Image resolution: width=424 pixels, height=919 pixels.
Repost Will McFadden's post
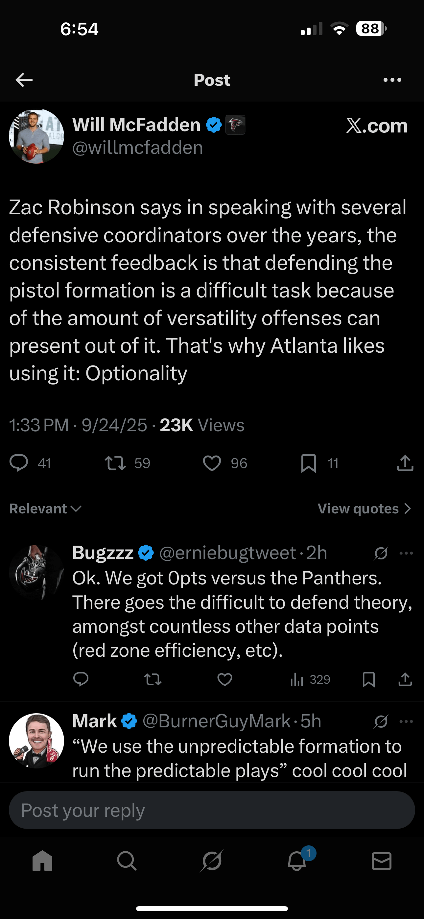pos(115,463)
